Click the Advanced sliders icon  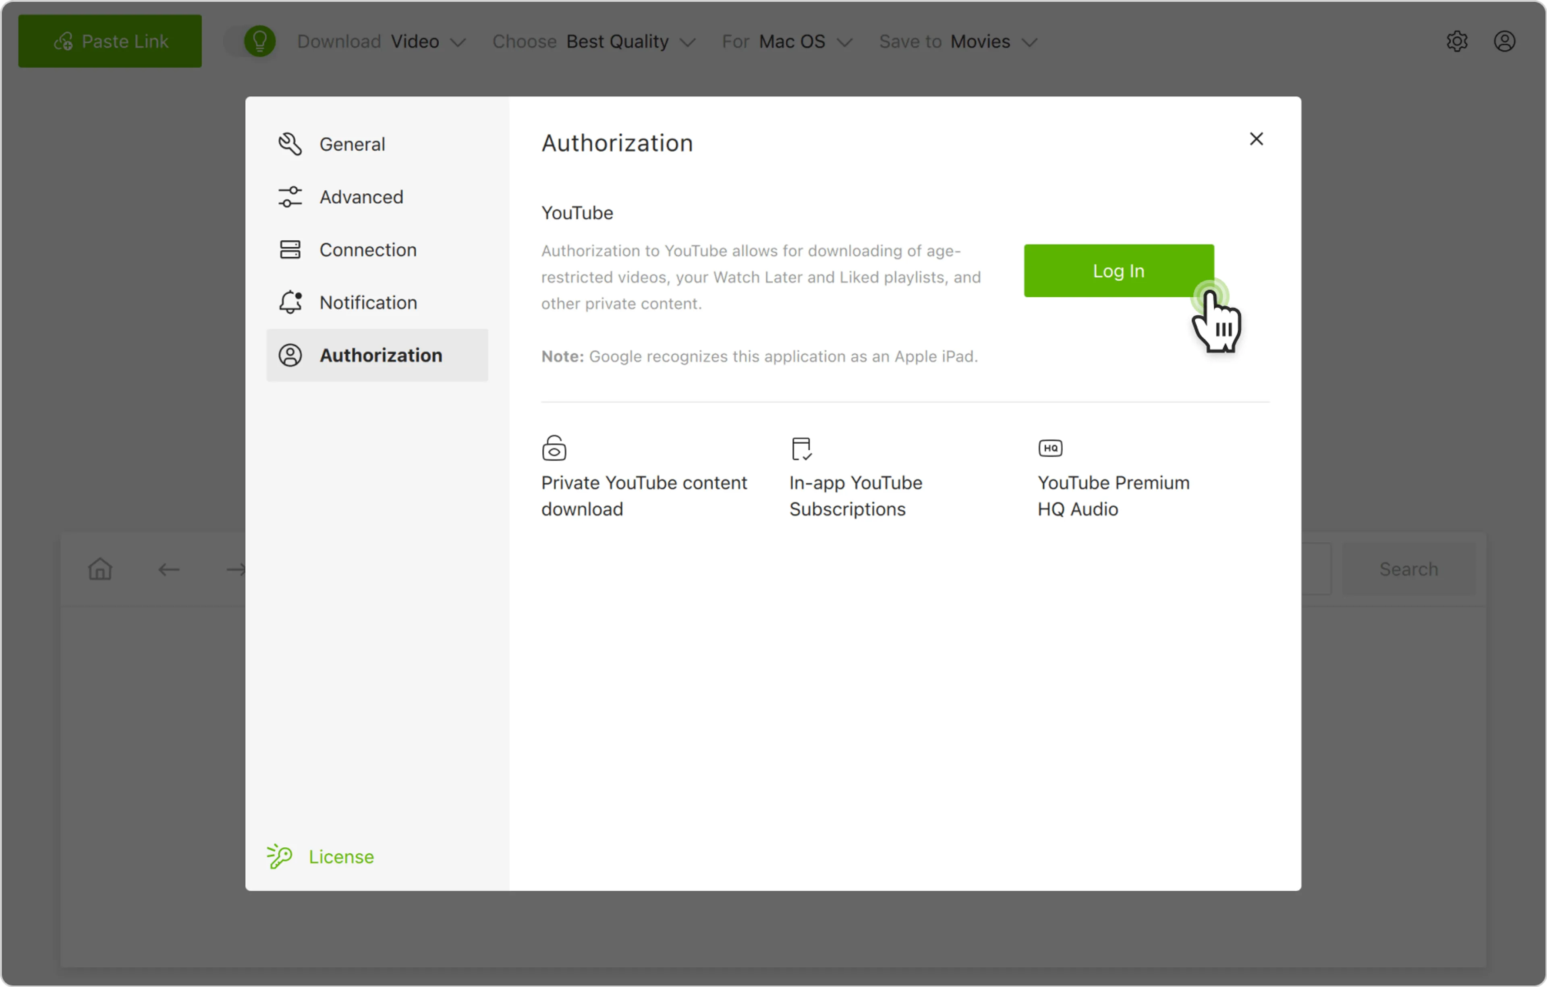[290, 197]
